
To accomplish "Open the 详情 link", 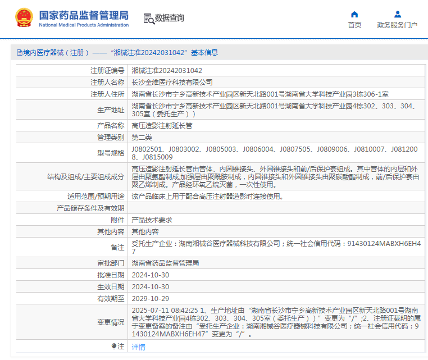I will click(138, 347).
